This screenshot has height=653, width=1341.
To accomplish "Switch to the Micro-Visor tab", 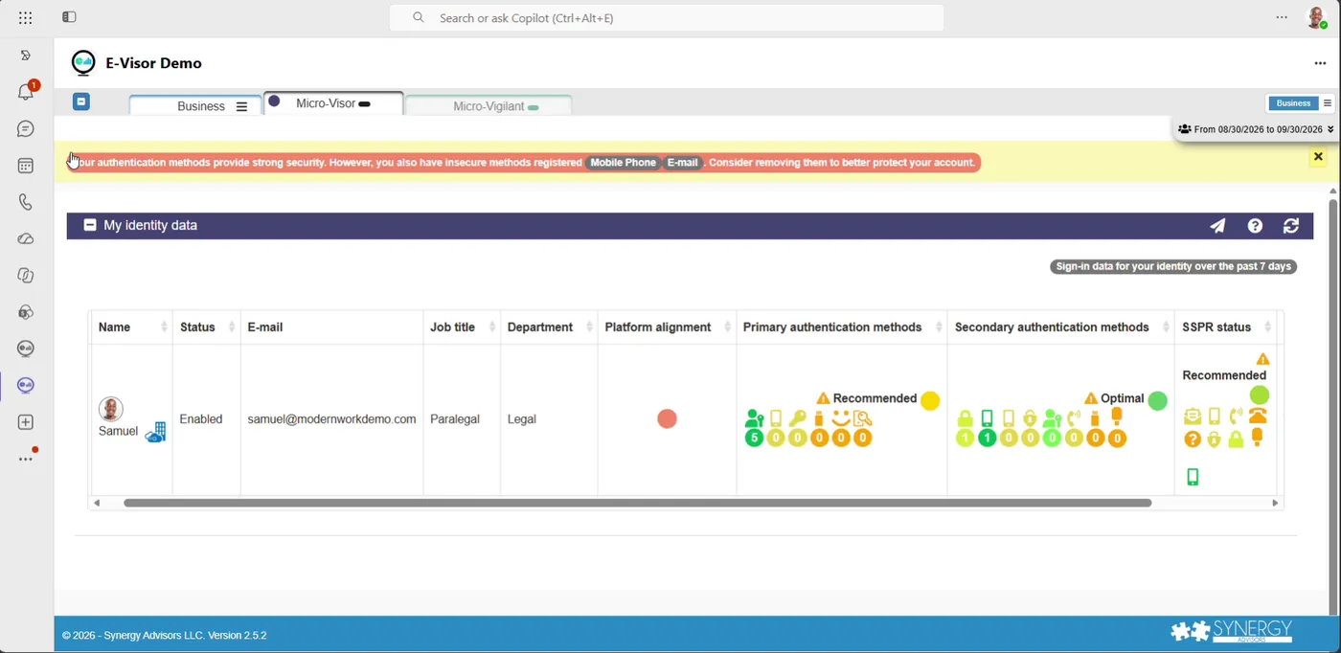I will (x=333, y=103).
